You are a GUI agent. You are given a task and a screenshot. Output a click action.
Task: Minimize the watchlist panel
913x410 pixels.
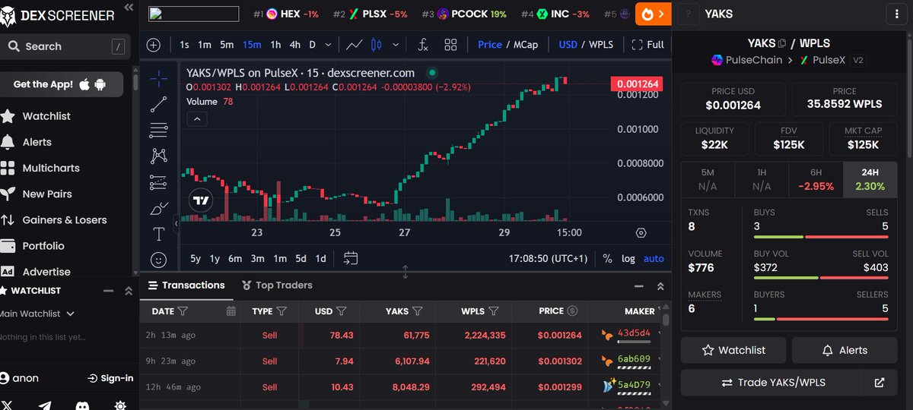[108, 291]
